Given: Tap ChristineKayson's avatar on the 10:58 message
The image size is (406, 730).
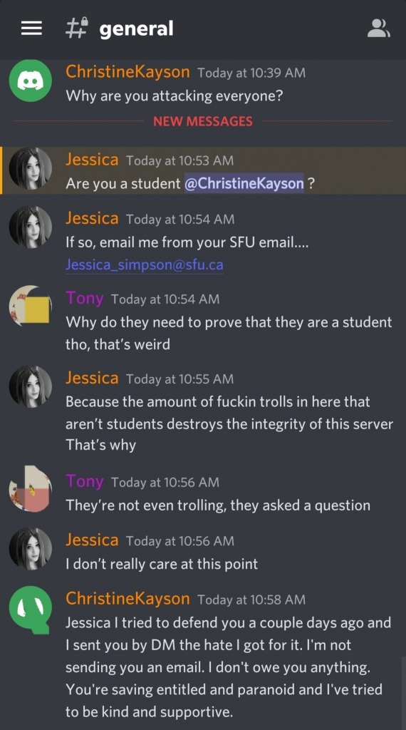Looking at the screenshot, I should click(x=31, y=610).
